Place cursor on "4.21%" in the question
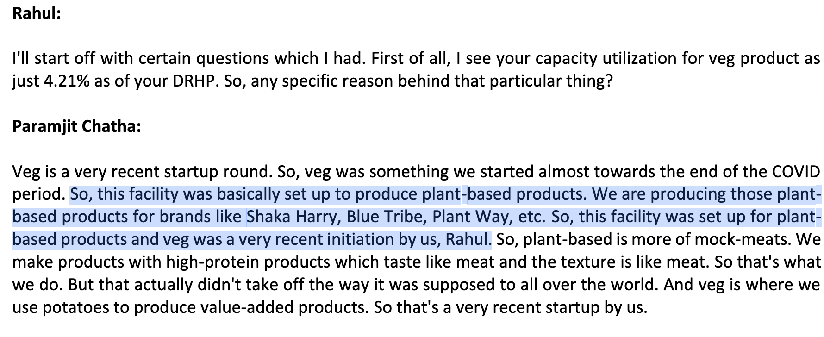This screenshot has width=824, height=337. tap(67, 81)
